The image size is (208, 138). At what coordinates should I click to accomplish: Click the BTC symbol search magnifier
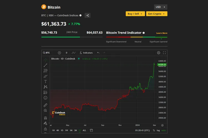tap(44, 53)
